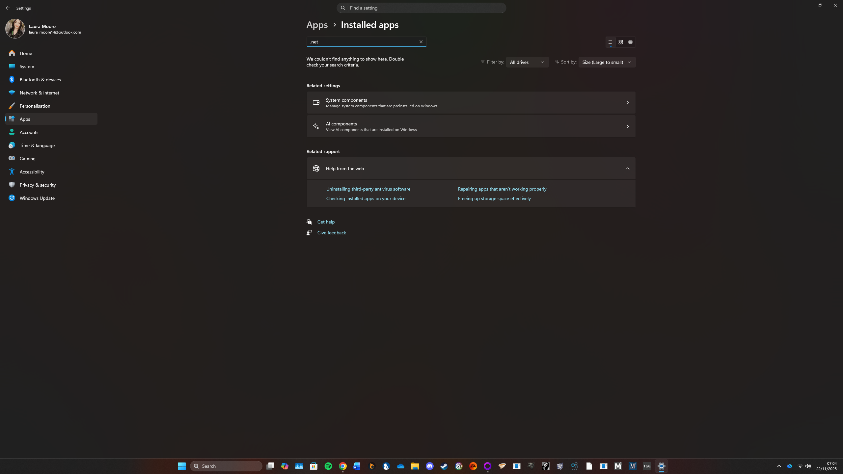Open the All drives filter dropdown

click(x=527, y=62)
